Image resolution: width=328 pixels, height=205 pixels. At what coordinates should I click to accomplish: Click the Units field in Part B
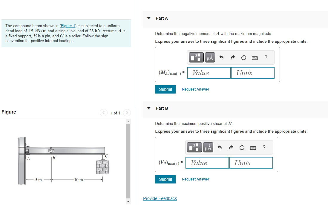click(251, 163)
